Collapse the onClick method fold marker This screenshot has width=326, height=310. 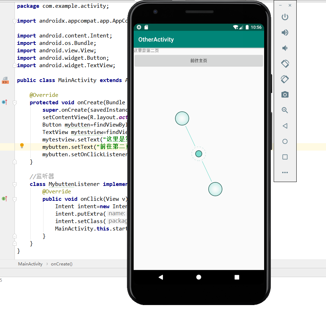14,199
